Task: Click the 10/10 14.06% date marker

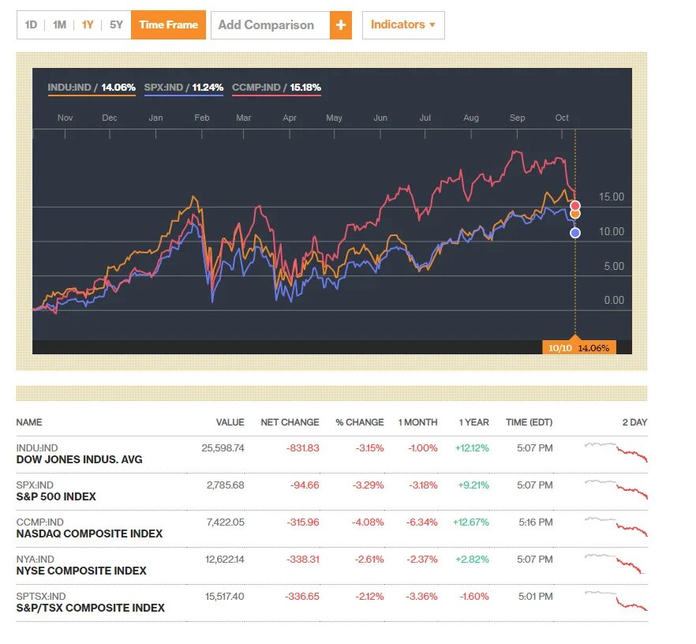Action: coord(579,348)
